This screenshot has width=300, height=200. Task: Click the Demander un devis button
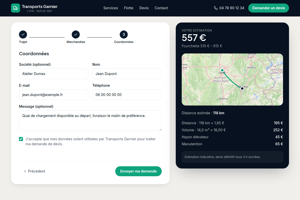[x=268, y=8]
